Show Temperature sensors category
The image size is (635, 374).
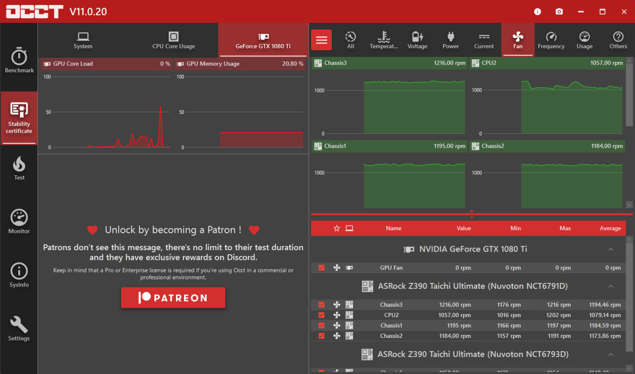[x=384, y=40]
